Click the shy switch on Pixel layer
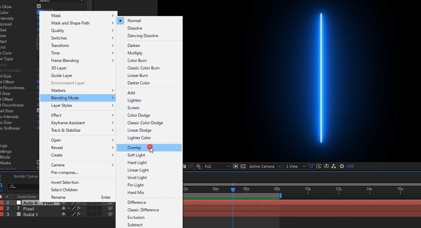The image size is (421, 228). [64, 208]
